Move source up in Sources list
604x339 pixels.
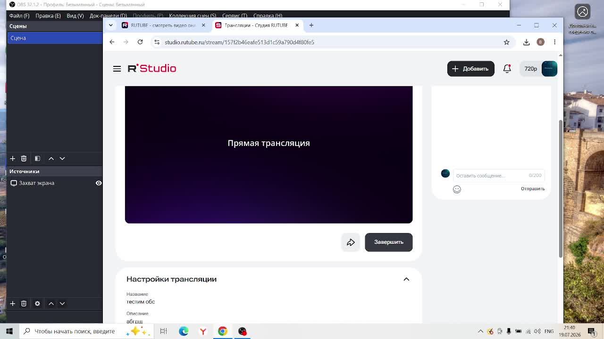(51, 304)
